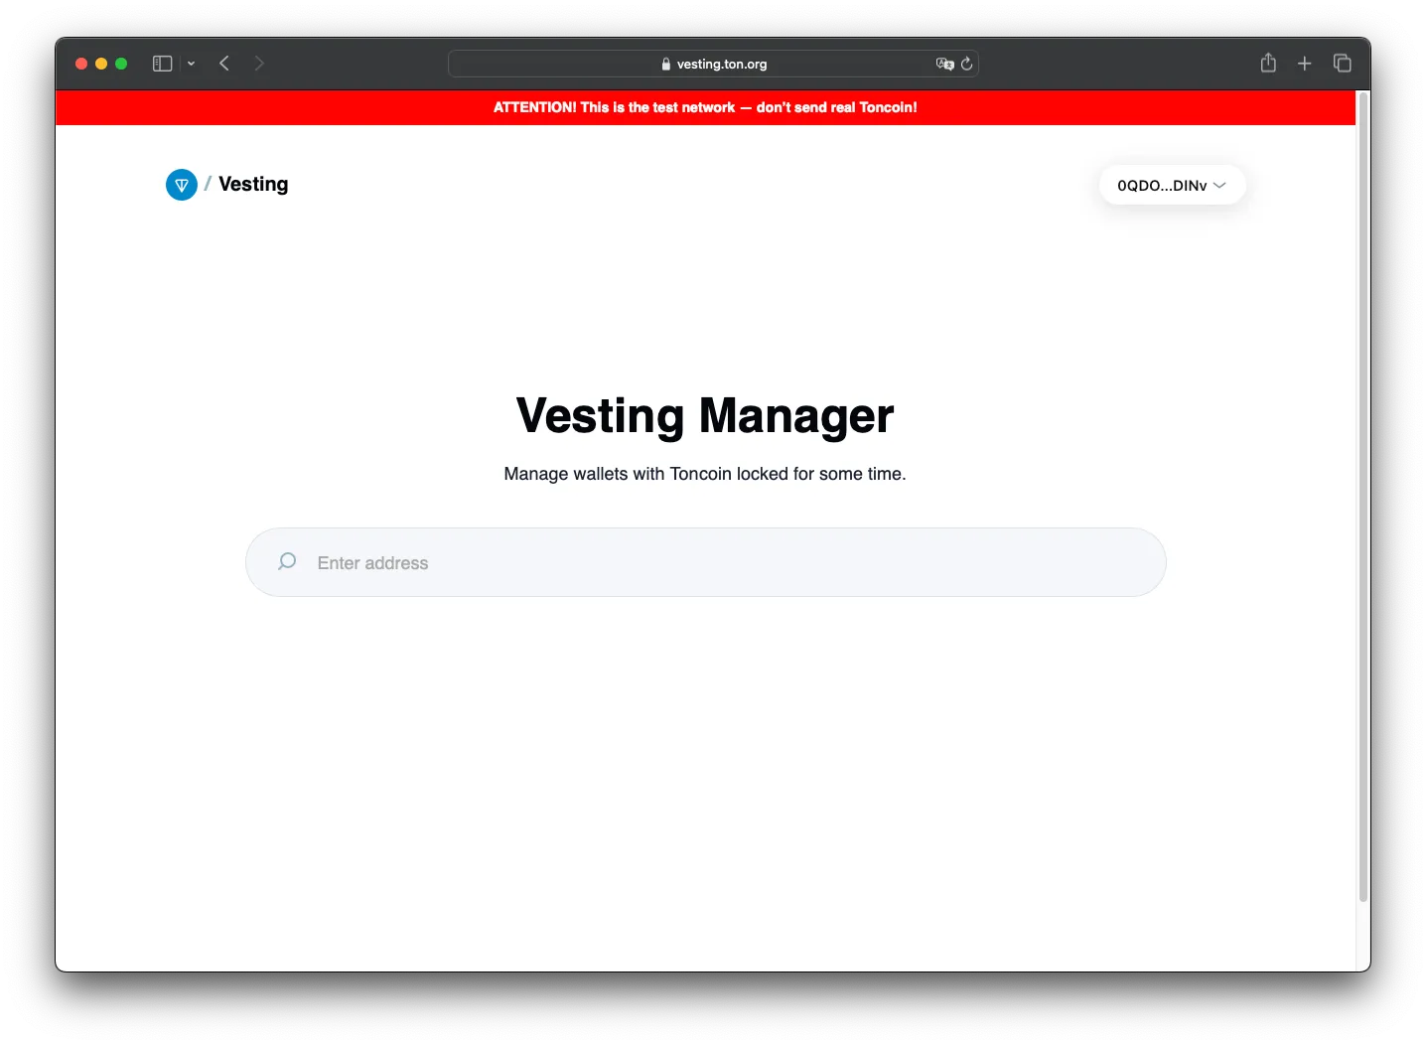Click the chevron in the wallet button
The height and width of the screenshot is (1045, 1426).
pyautogui.click(x=1220, y=185)
